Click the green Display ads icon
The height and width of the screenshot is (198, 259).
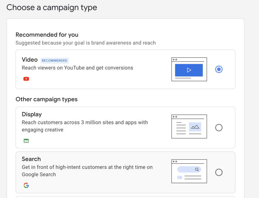26,141
